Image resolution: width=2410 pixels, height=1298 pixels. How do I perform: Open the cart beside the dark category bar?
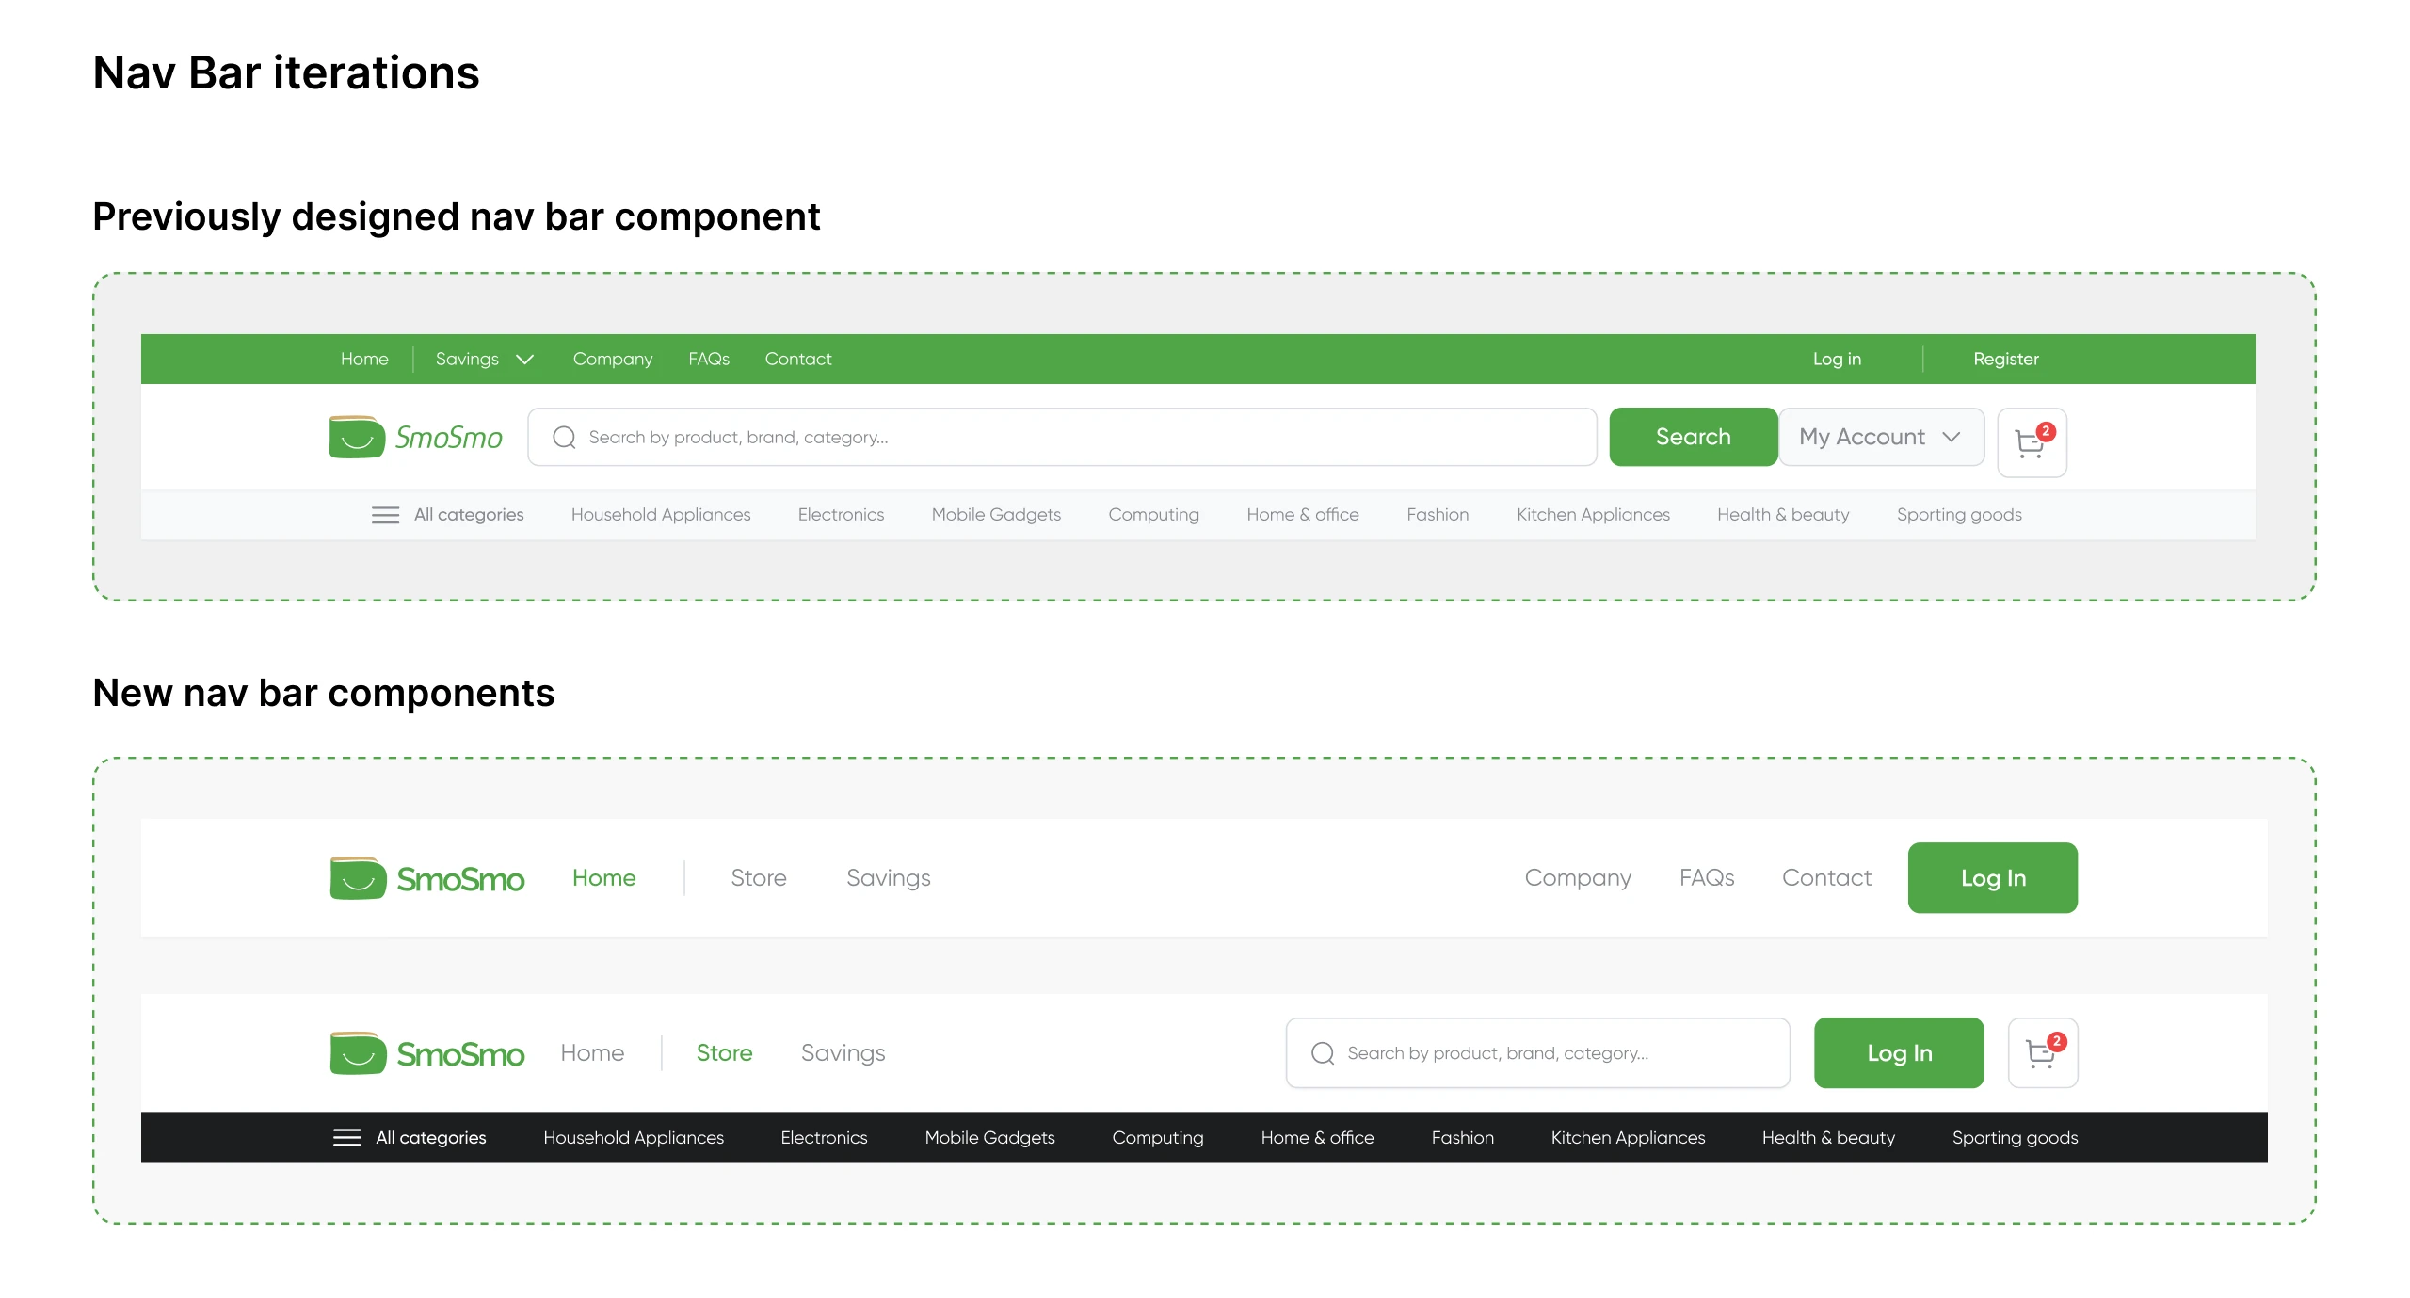2042,1052
